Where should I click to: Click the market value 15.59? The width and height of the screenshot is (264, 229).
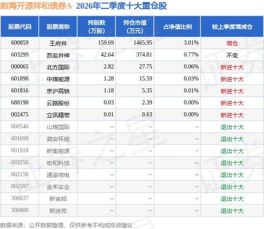pos(146,78)
